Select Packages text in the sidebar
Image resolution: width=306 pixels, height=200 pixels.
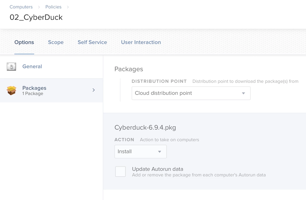(x=34, y=88)
